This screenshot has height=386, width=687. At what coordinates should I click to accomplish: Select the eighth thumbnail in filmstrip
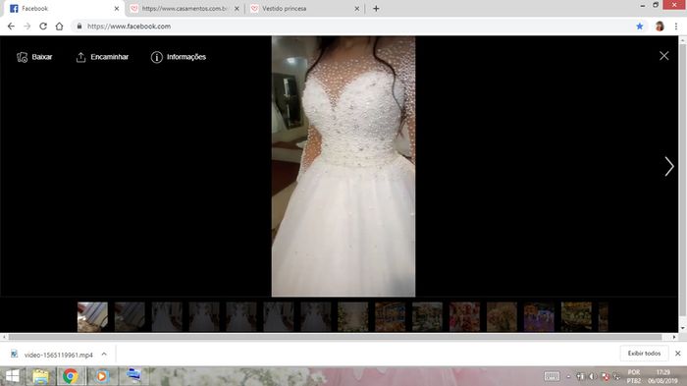click(353, 316)
